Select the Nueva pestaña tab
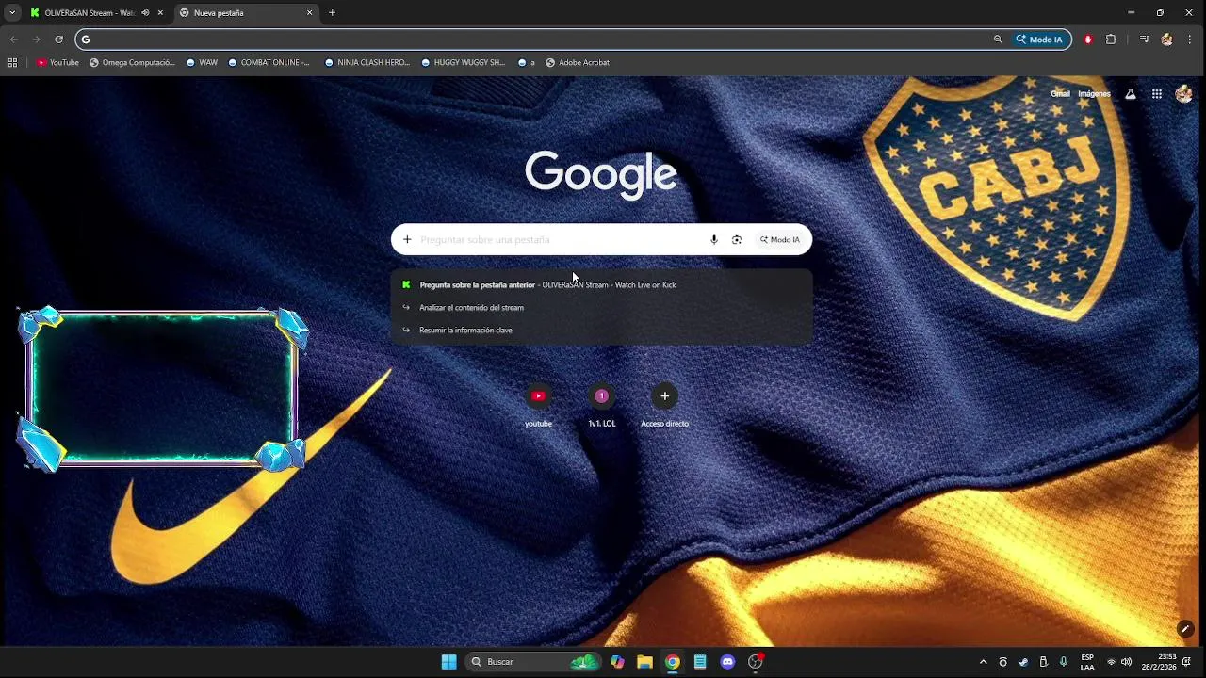1206x678 pixels. coord(247,13)
